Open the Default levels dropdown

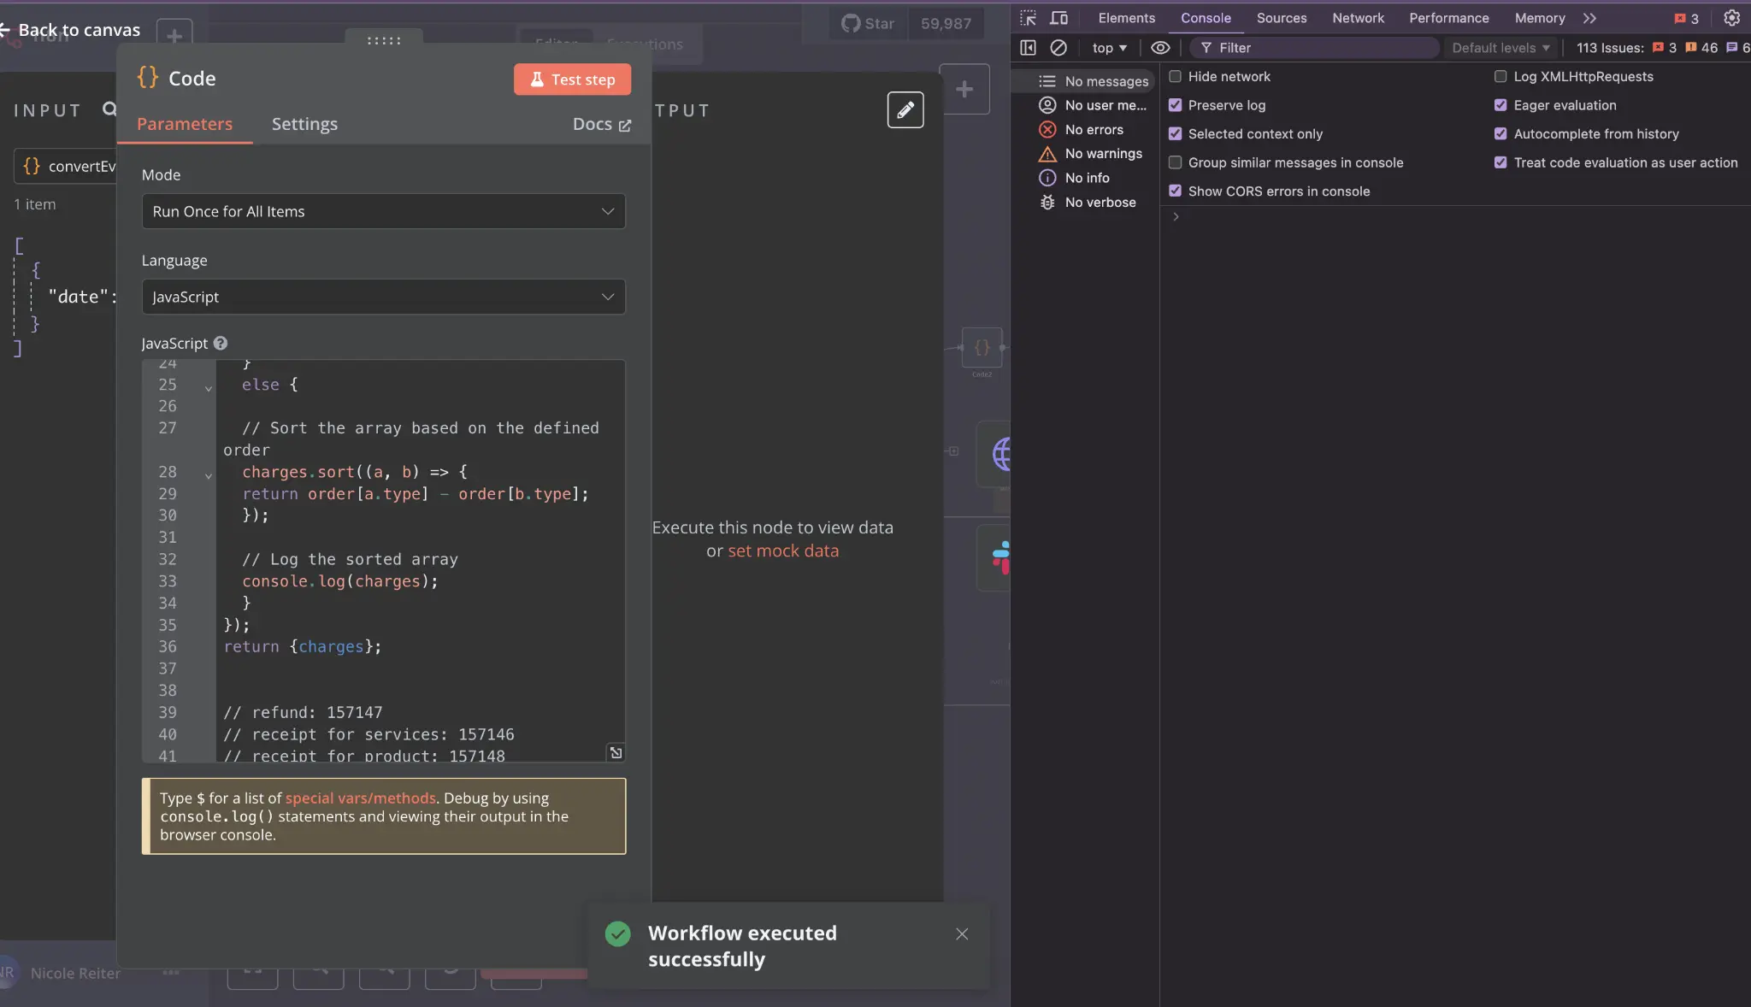click(x=1499, y=48)
